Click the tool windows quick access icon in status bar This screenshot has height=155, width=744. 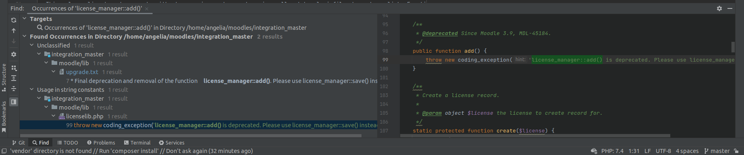point(4,151)
